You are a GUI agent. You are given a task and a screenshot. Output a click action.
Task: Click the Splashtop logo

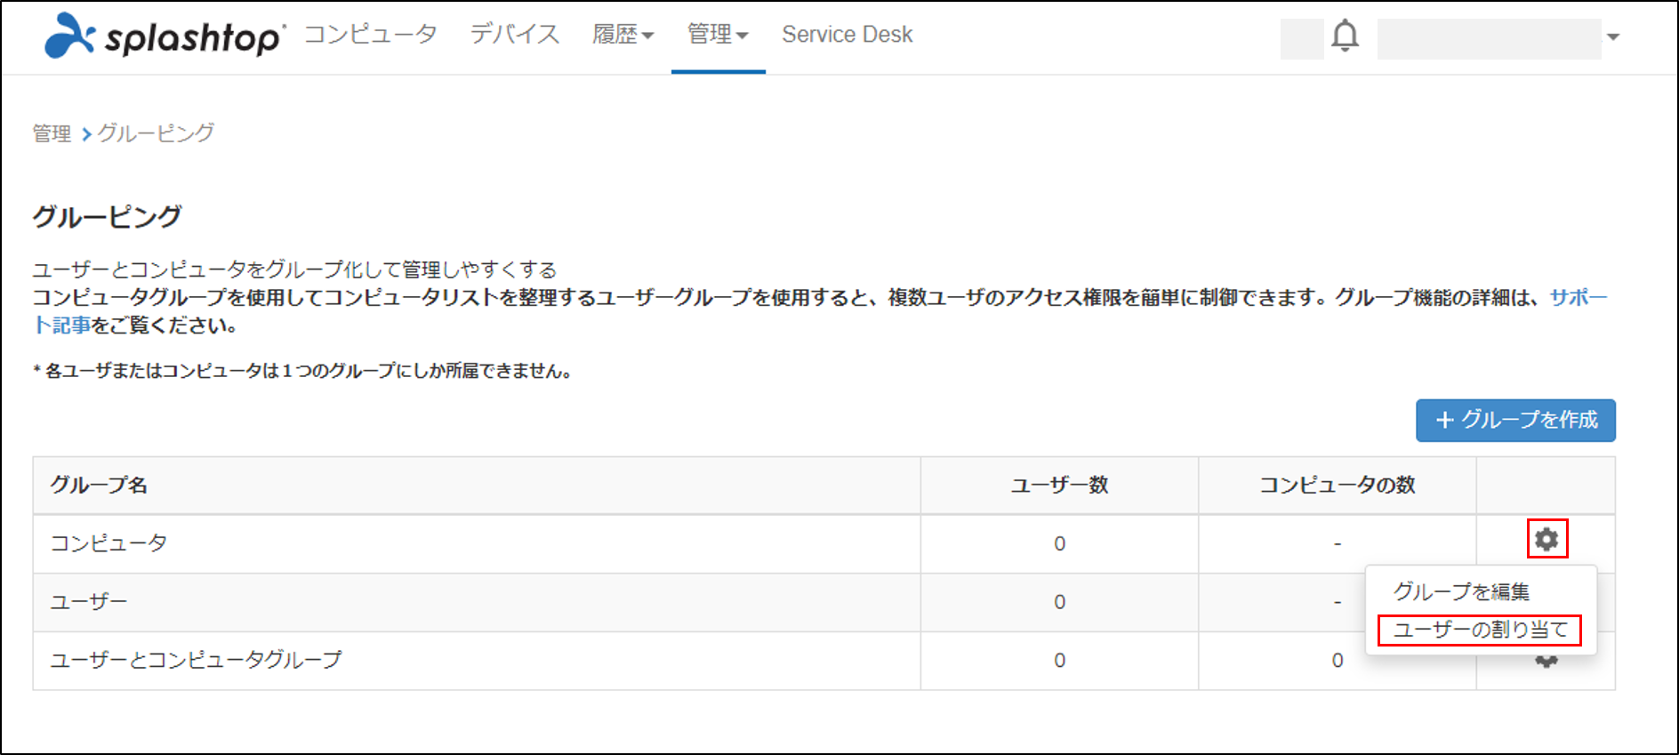click(165, 36)
